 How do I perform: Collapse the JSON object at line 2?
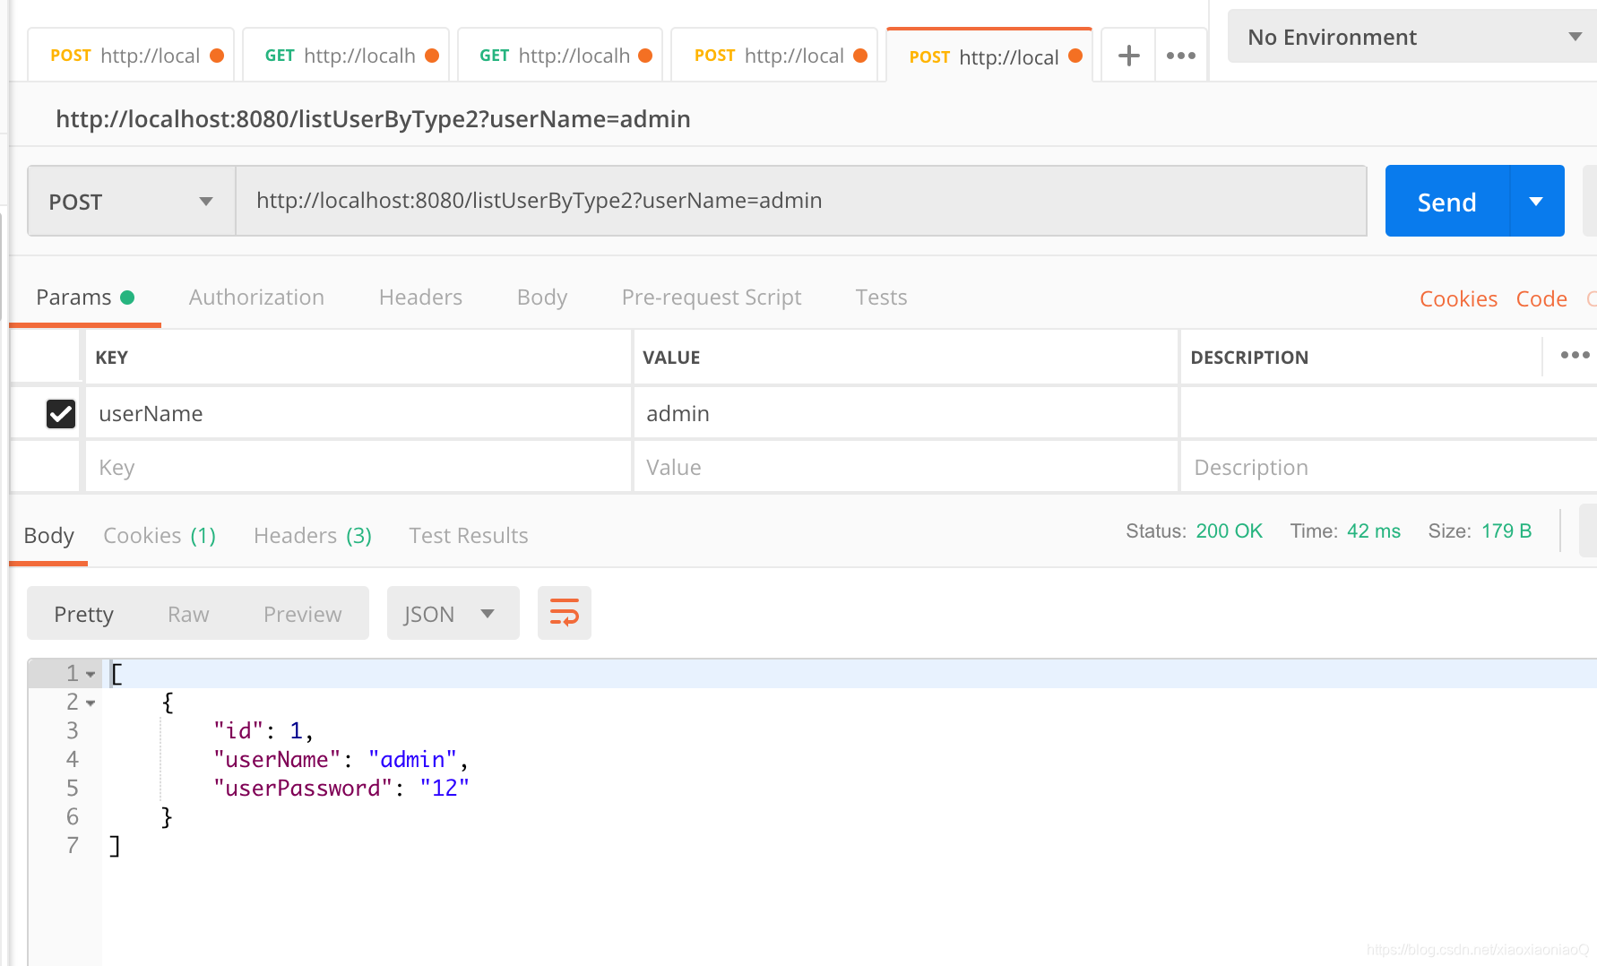tap(91, 703)
